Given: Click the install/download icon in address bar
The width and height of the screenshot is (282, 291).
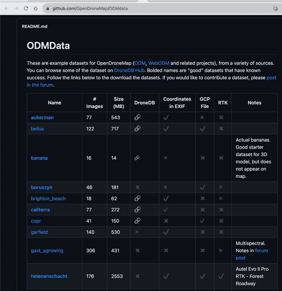Looking at the screenshot, I should (276, 9).
